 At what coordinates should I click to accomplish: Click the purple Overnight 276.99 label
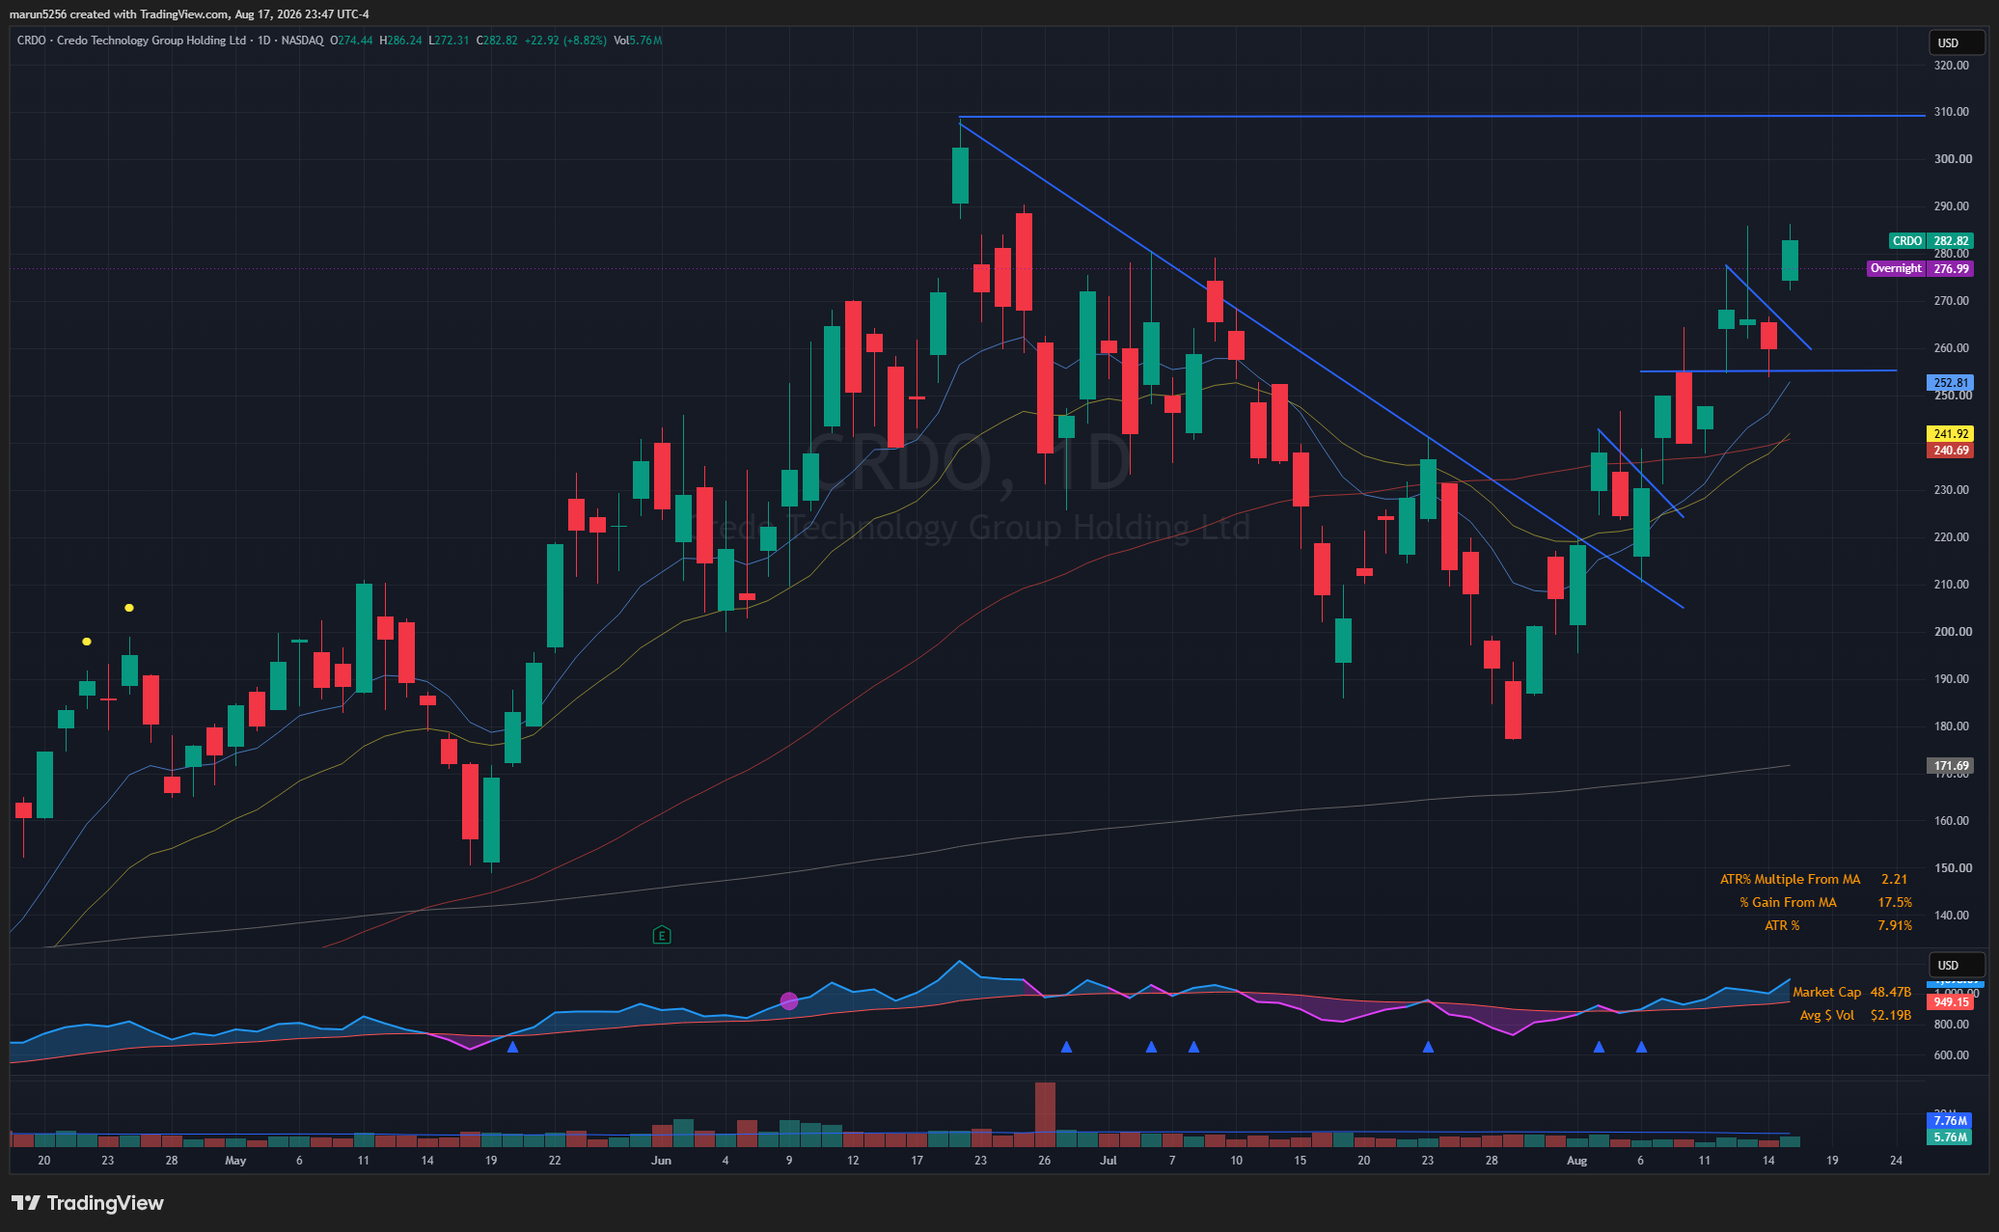pyautogui.click(x=1920, y=268)
